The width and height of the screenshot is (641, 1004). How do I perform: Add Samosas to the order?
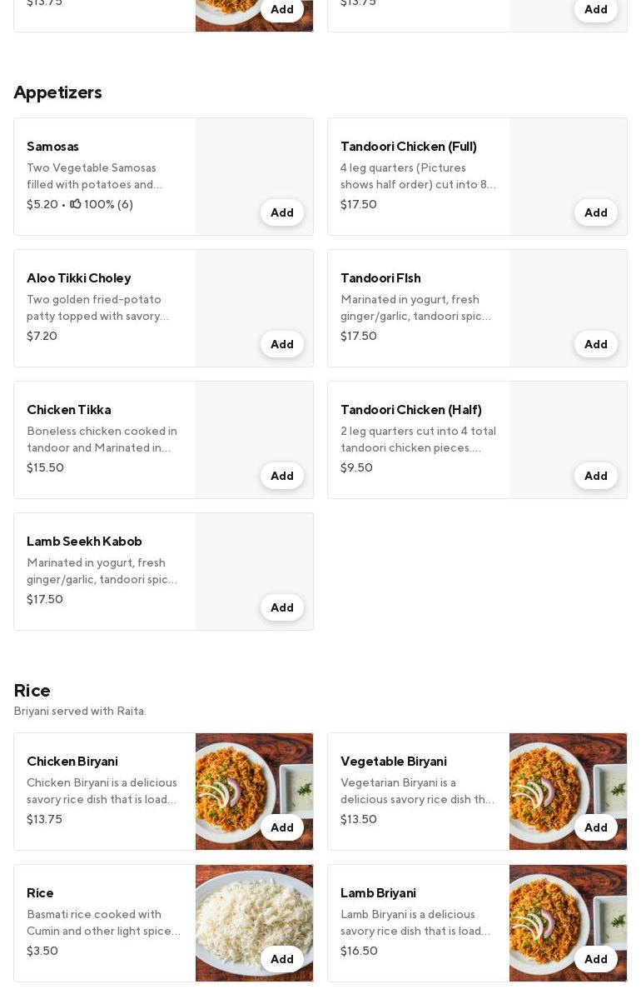coord(282,212)
